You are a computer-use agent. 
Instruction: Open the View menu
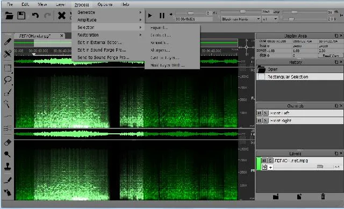pyautogui.click(x=42, y=4)
